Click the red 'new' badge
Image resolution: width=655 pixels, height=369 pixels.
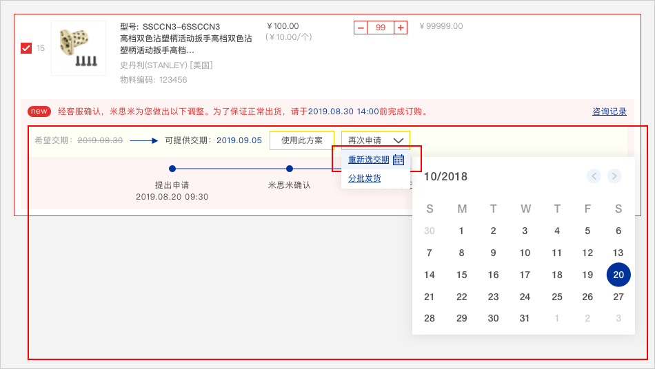point(39,112)
